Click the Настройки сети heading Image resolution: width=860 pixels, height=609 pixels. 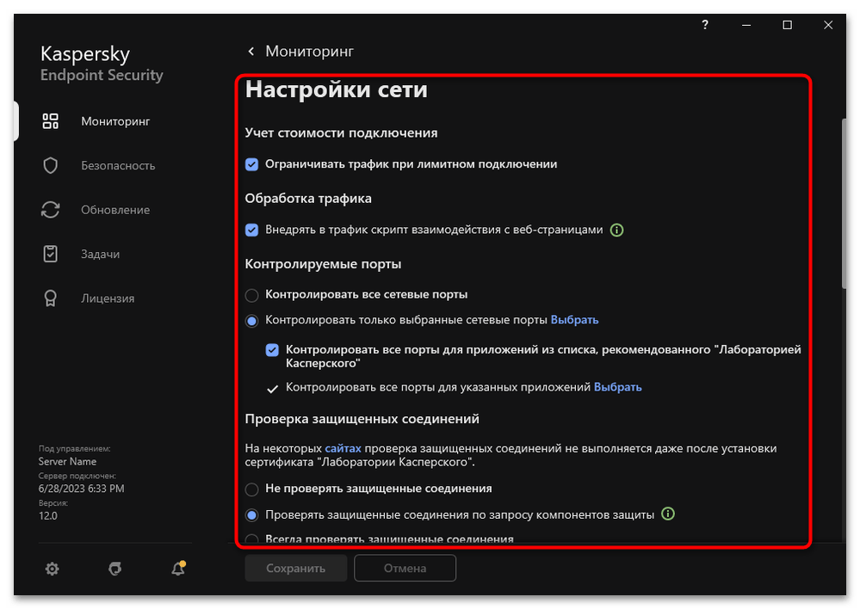pos(337,89)
